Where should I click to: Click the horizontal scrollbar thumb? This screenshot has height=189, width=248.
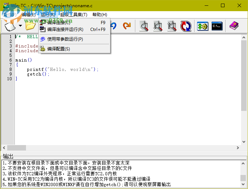point(17,148)
